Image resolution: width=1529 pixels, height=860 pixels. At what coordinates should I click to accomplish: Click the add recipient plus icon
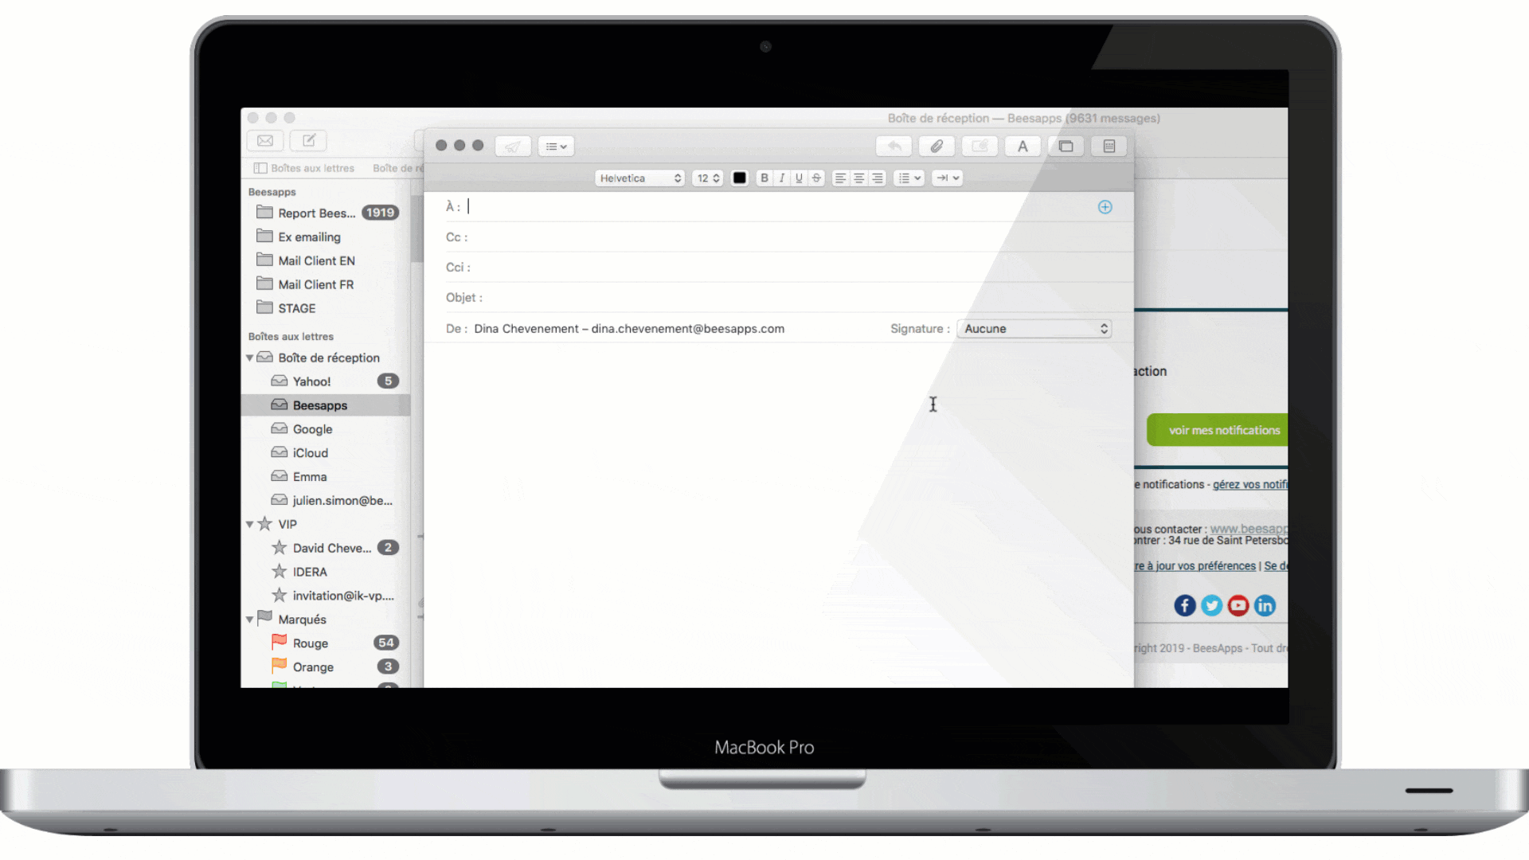coord(1105,207)
